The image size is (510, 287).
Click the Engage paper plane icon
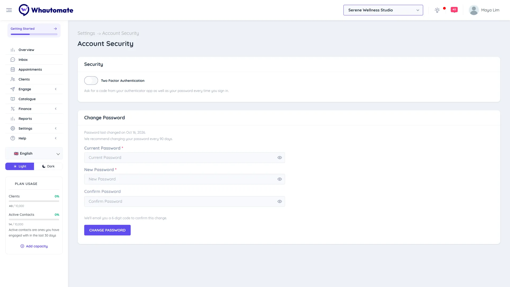[13, 89]
